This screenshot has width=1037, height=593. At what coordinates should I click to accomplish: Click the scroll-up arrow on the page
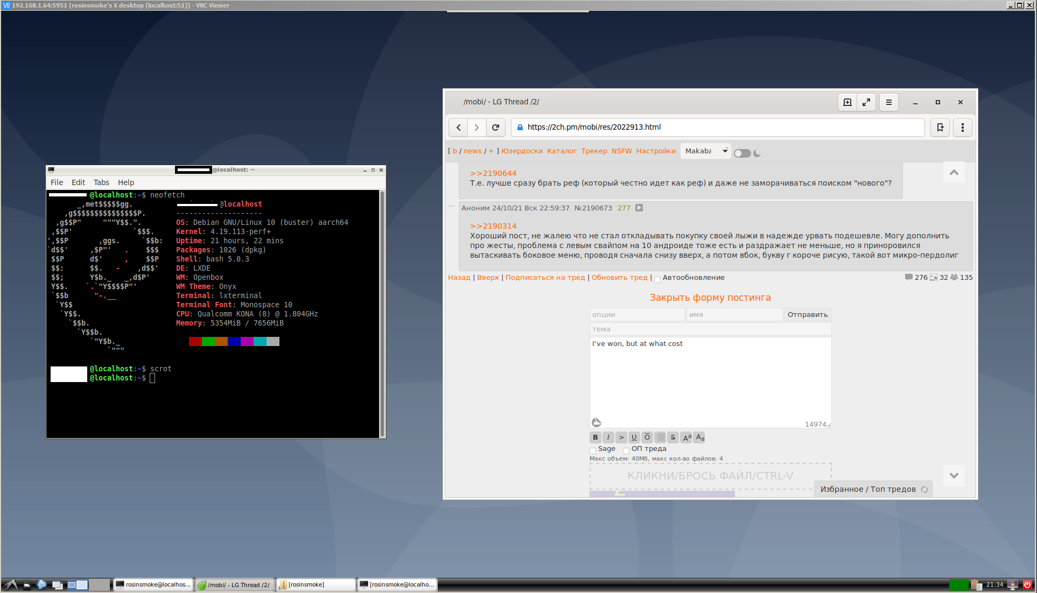coord(954,173)
